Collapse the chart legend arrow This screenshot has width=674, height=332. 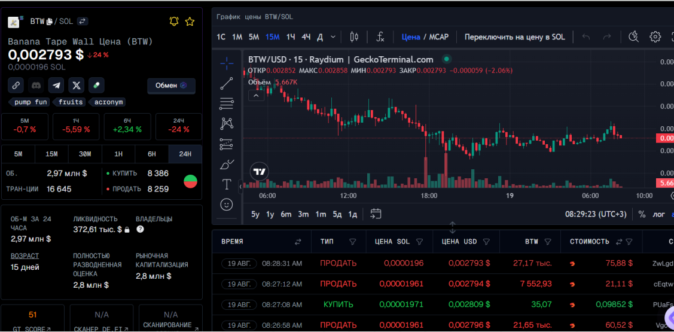click(256, 96)
